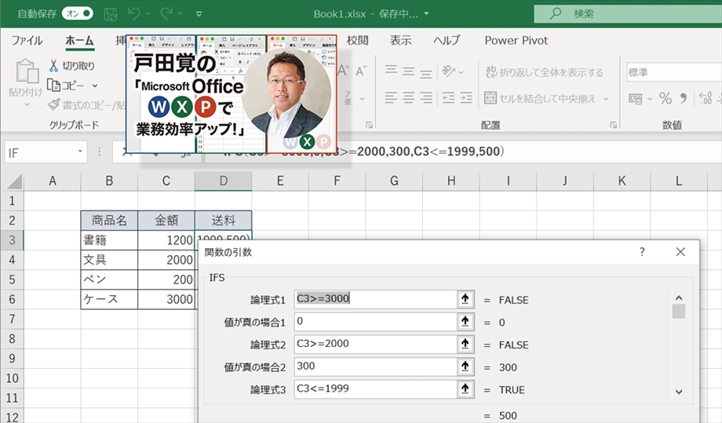Image resolution: width=722 pixels, height=423 pixels.
Task: Apply top align icon
Action: 391,71
